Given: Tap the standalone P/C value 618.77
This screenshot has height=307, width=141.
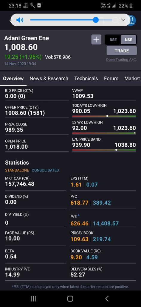Looking at the screenshot, I should [x=80, y=203].
